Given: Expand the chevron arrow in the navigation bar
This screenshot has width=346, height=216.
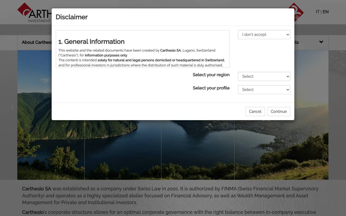Looking at the screenshot, I should pos(321,42).
